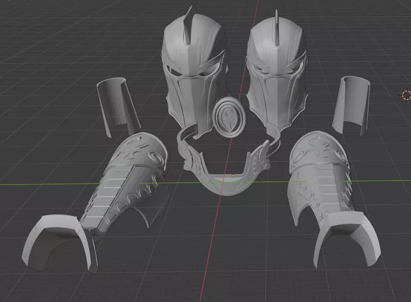Viewport: 411px width, 302px height.
Task: Select the left half-cylinder arm cuff
Action: [116, 105]
